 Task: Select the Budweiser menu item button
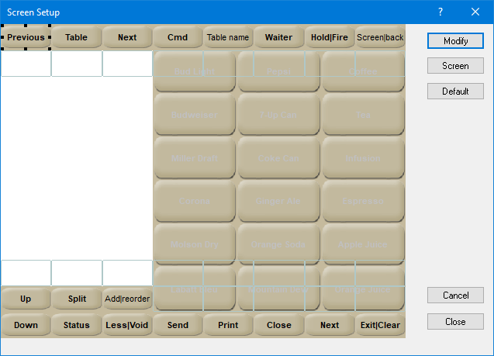[x=195, y=115]
